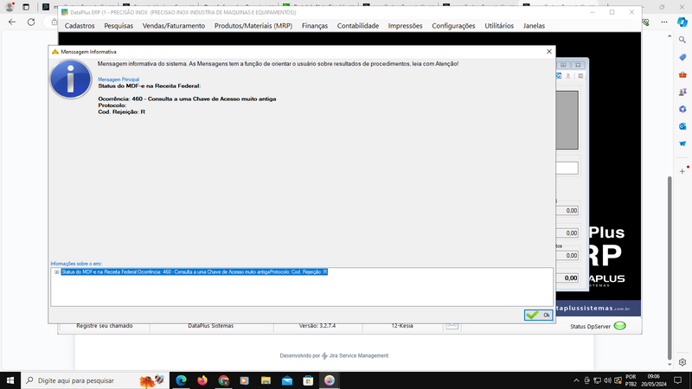Image resolution: width=692 pixels, height=389 pixels.
Task: Click the large blue information icon
Action: pyautogui.click(x=71, y=79)
